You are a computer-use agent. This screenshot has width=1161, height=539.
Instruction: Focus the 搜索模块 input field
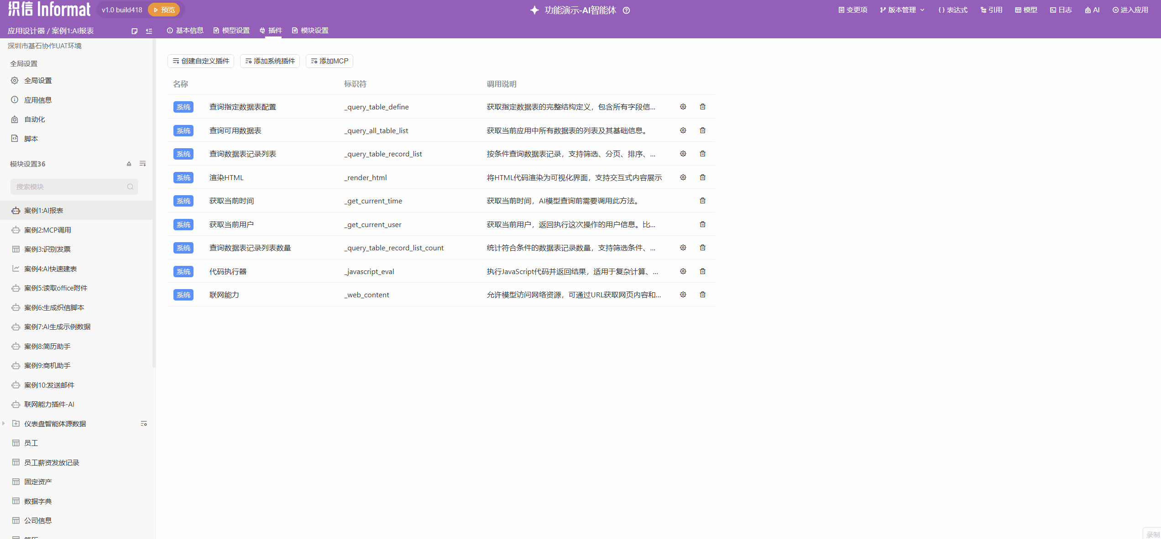(x=68, y=187)
